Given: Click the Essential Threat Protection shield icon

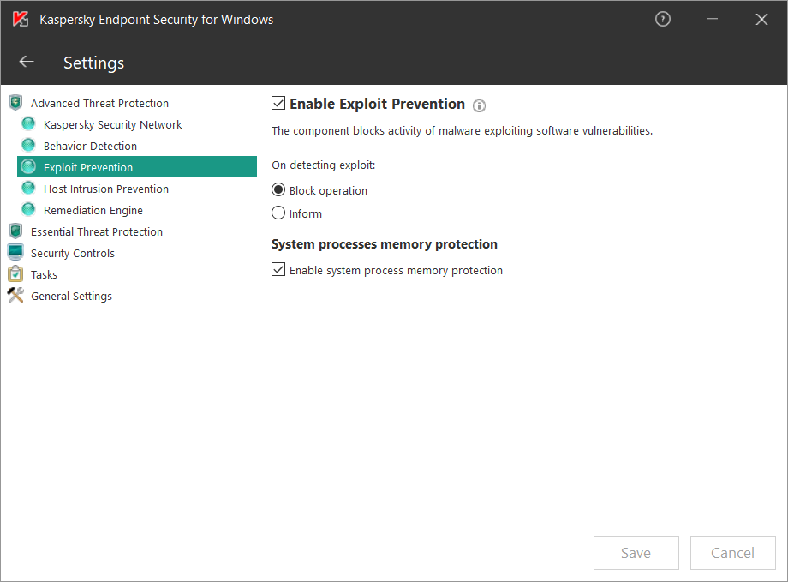Looking at the screenshot, I should [15, 231].
